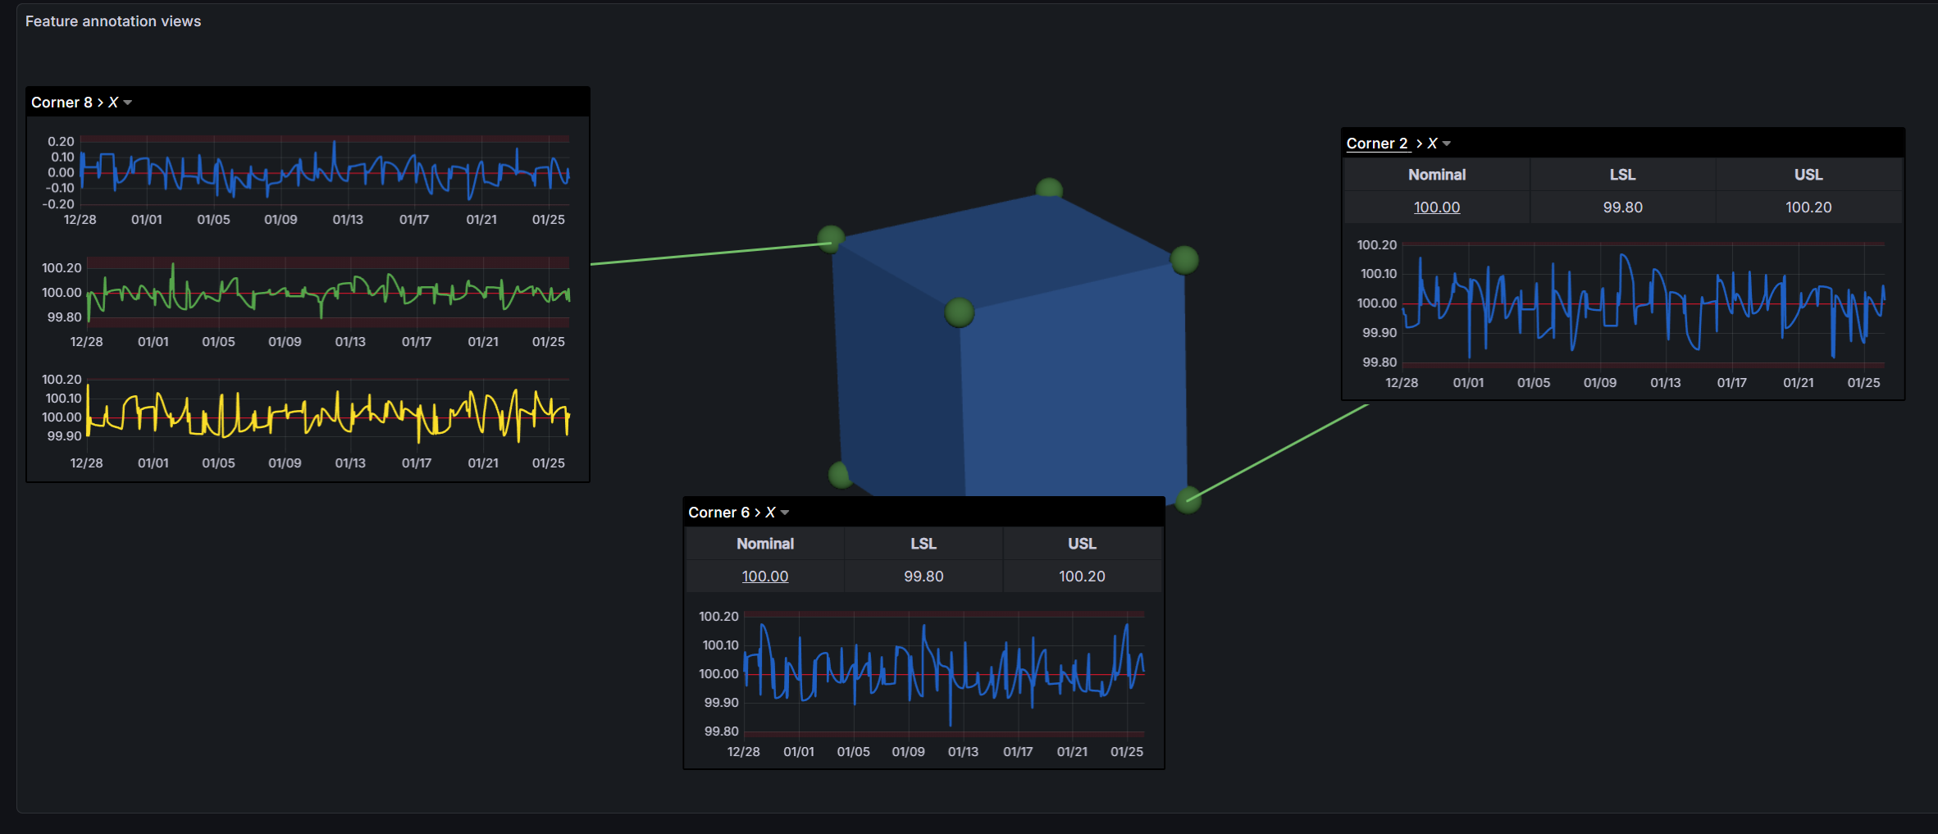Open the Corner 8 axis dropdown arrow
The width and height of the screenshot is (1938, 834).
click(x=128, y=103)
